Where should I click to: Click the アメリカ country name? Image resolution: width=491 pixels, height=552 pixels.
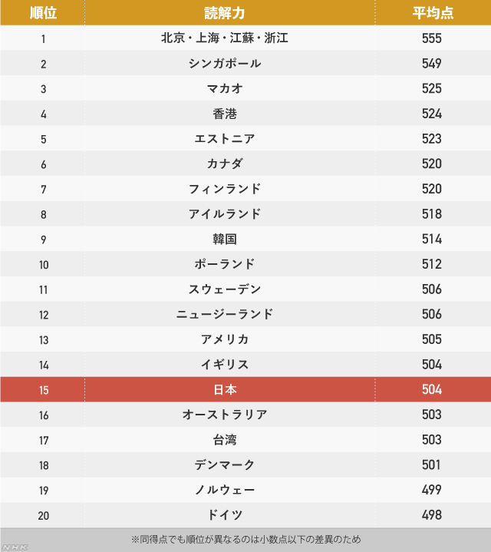(x=224, y=339)
